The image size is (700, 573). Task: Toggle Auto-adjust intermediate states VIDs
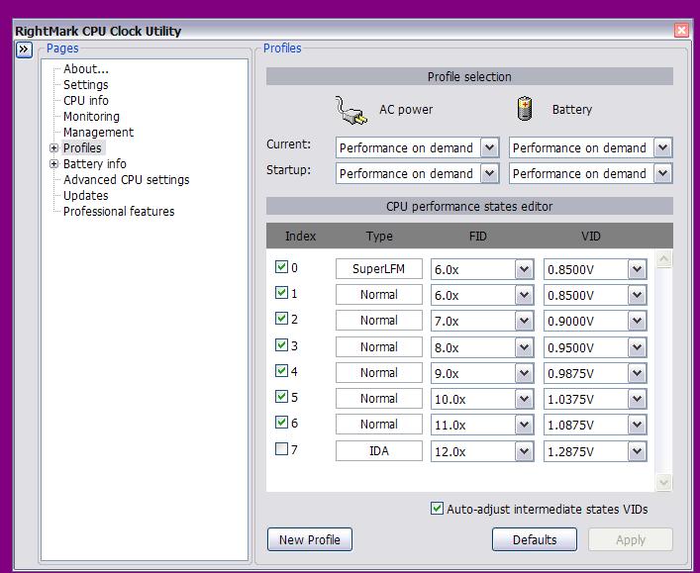coord(437,509)
